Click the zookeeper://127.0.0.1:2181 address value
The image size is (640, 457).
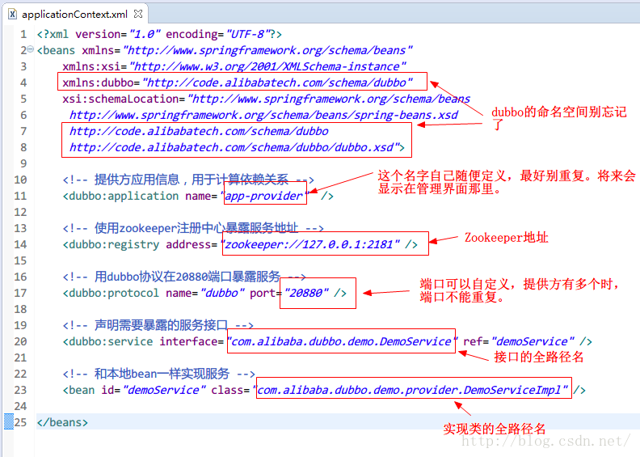310,244
